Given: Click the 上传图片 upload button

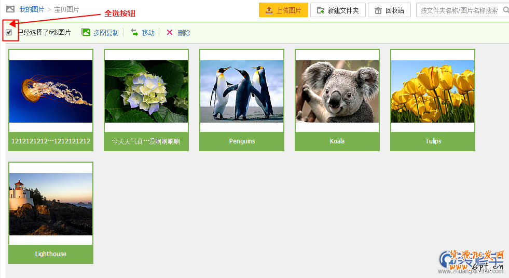Looking at the screenshot, I should coord(283,10).
